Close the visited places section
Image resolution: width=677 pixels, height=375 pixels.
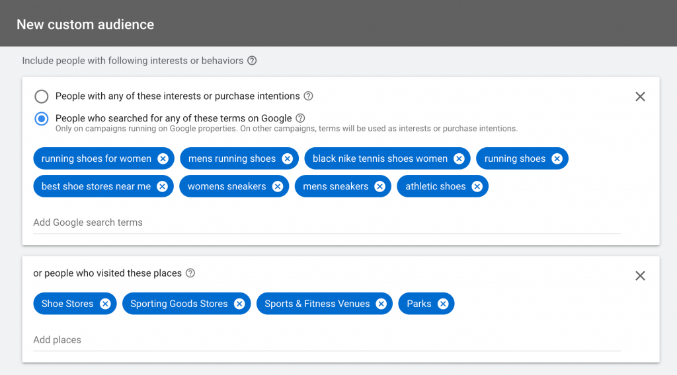[x=640, y=276]
